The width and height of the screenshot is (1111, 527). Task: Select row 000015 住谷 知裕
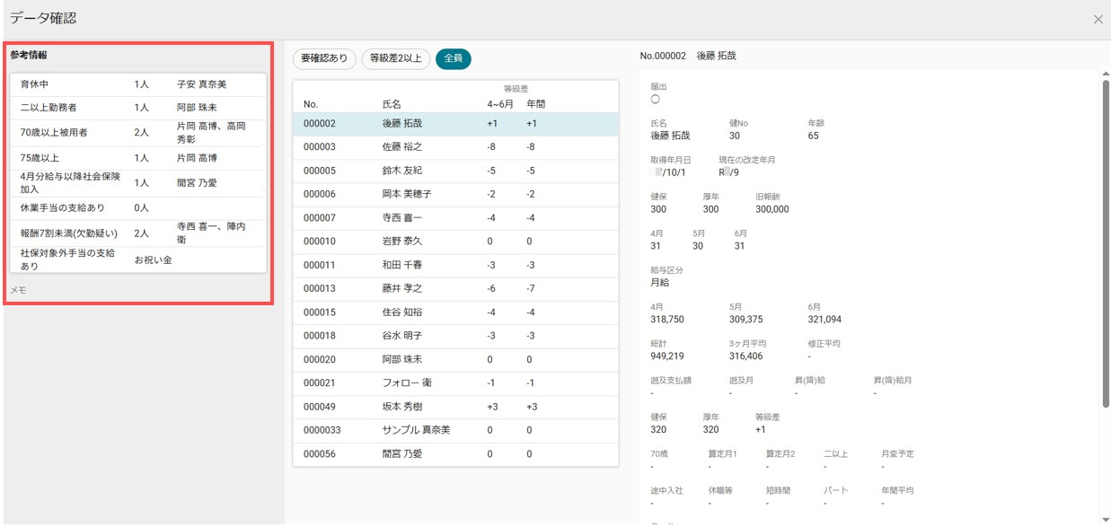tap(455, 312)
